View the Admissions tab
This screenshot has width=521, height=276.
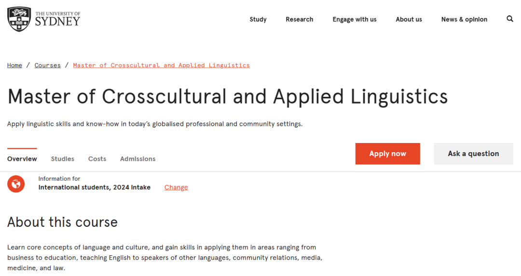click(137, 159)
